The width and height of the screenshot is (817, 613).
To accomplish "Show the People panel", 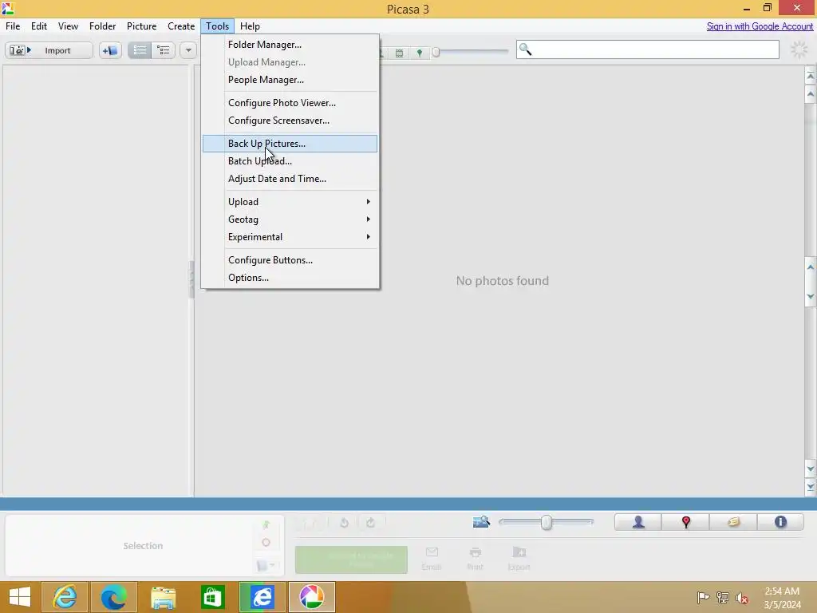I will pyautogui.click(x=638, y=522).
